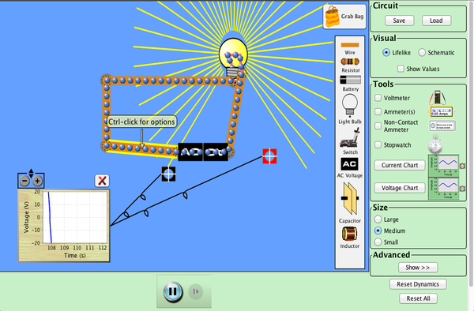Click the non-contact ammeter image
This screenshot has height=311, width=474.
pyautogui.click(x=442, y=126)
